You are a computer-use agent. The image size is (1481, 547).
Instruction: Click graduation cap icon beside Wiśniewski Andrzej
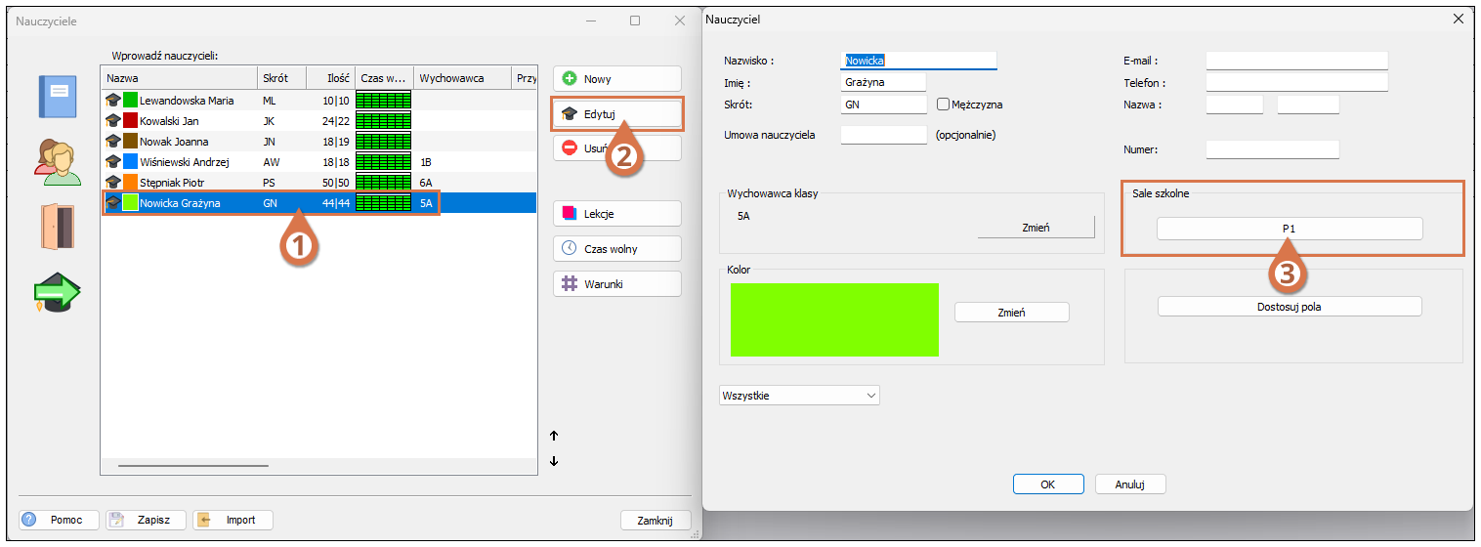coord(112,161)
